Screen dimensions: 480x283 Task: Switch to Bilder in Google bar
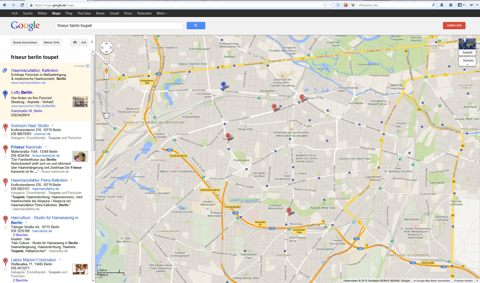pos(42,13)
